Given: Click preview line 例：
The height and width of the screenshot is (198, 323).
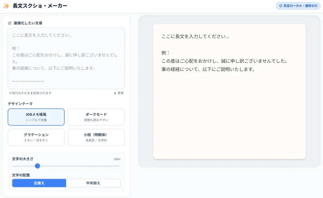Looking at the screenshot, I should [165, 53].
